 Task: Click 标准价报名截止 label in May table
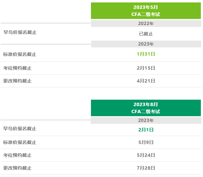click(20, 54)
